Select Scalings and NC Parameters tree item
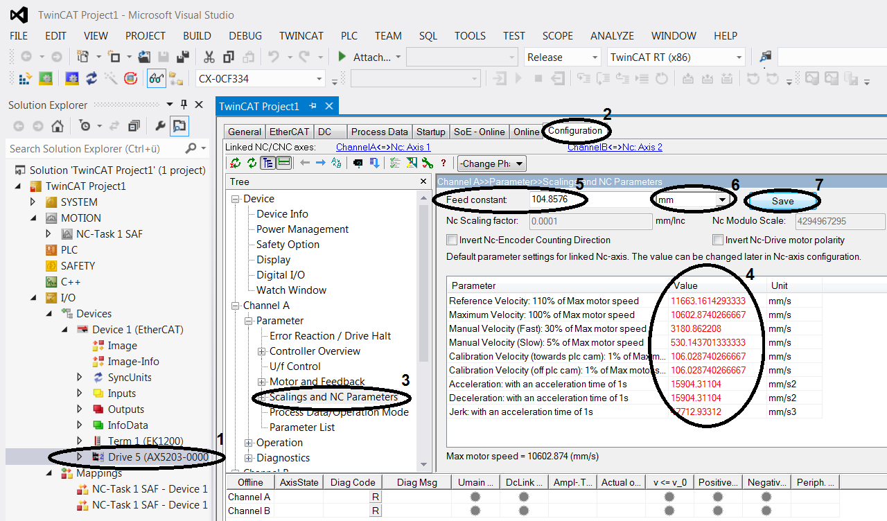Image resolution: width=887 pixels, height=521 pixels. [333, 397]
